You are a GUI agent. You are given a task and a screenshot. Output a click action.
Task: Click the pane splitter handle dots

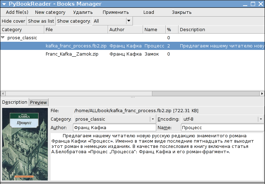132,97
